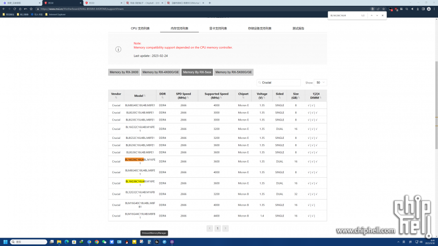Click BL32G32C16U4B.M16FB model cell
Screen dimensions: 438x246
140,194
